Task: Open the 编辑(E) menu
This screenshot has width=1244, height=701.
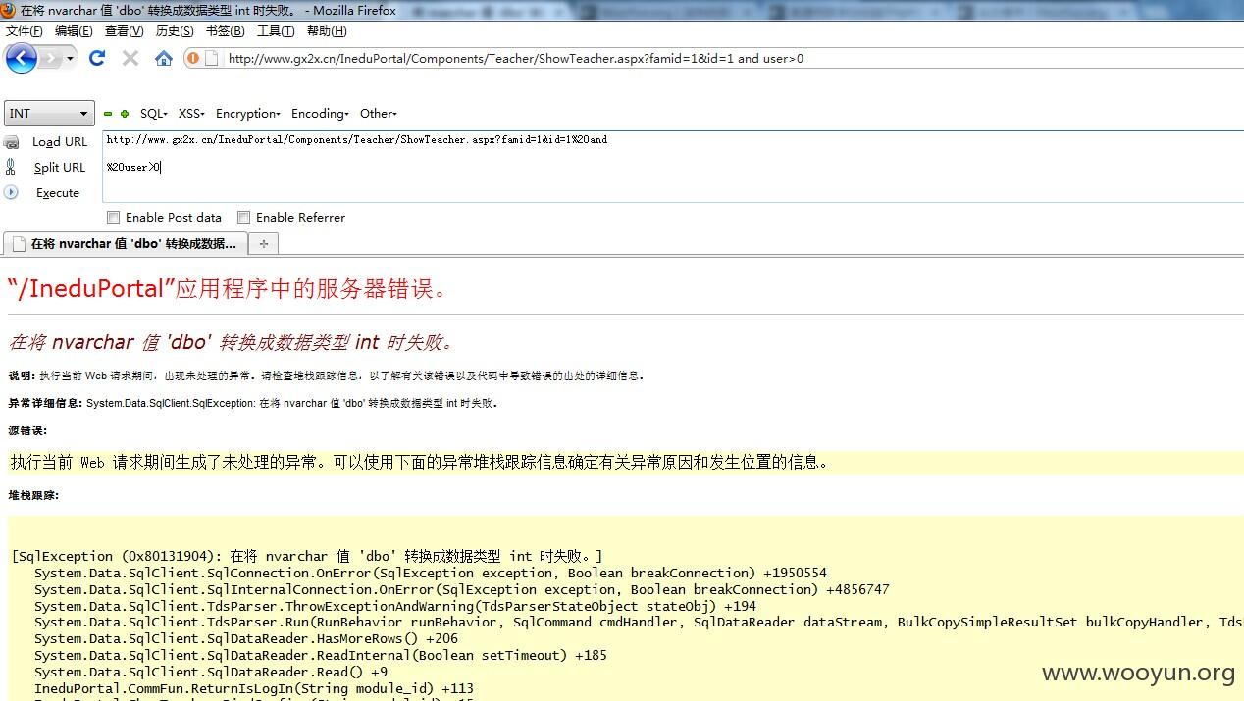Action: tap(74, 31)
